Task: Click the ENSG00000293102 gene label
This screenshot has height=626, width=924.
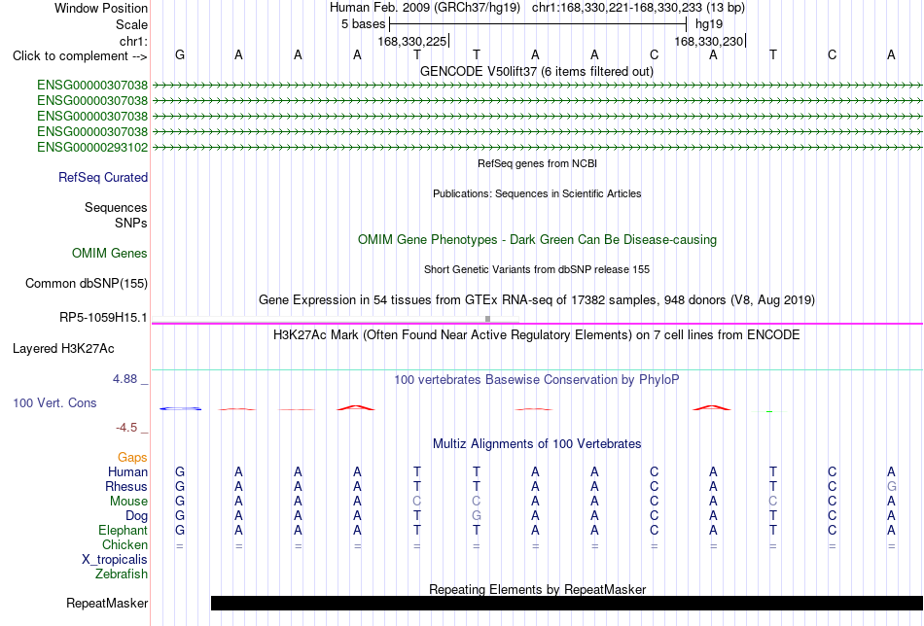Action: 92,147
